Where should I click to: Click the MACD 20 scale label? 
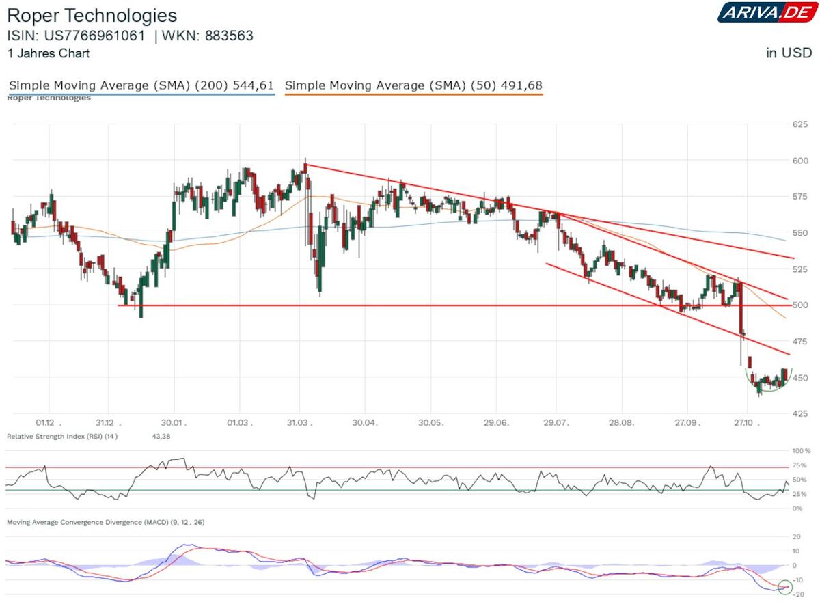coord(796,537)
